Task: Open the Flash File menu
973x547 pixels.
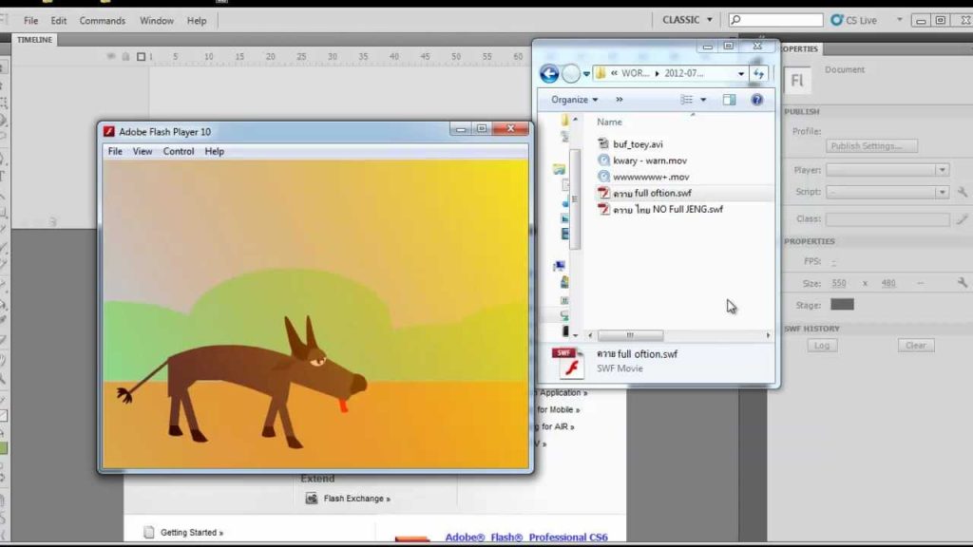Action: pos(31,21)
